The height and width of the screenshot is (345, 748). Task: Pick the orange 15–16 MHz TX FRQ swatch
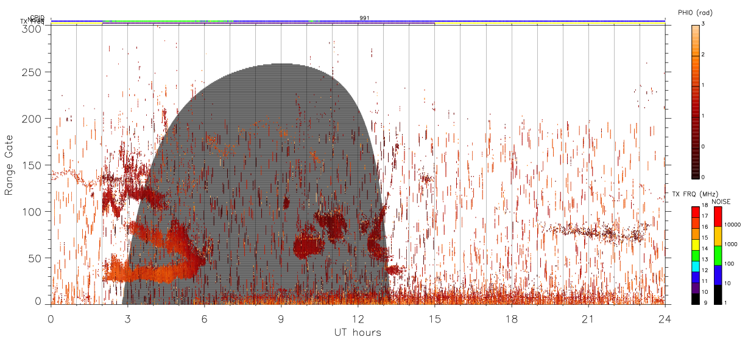click(x=695, y=233)
